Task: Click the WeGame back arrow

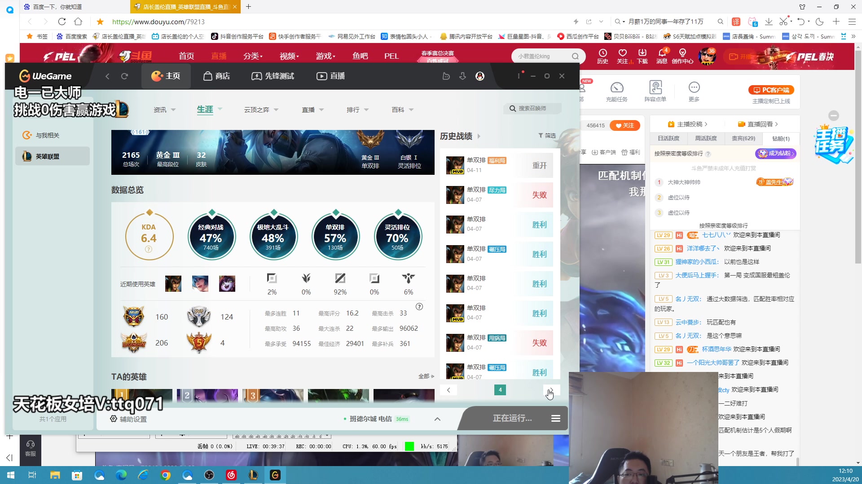Action: coord(107,76)
